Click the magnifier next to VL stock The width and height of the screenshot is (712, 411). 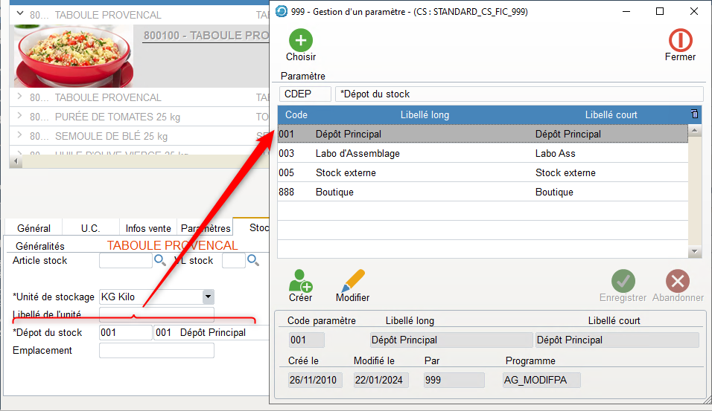[x=253, y=261]
